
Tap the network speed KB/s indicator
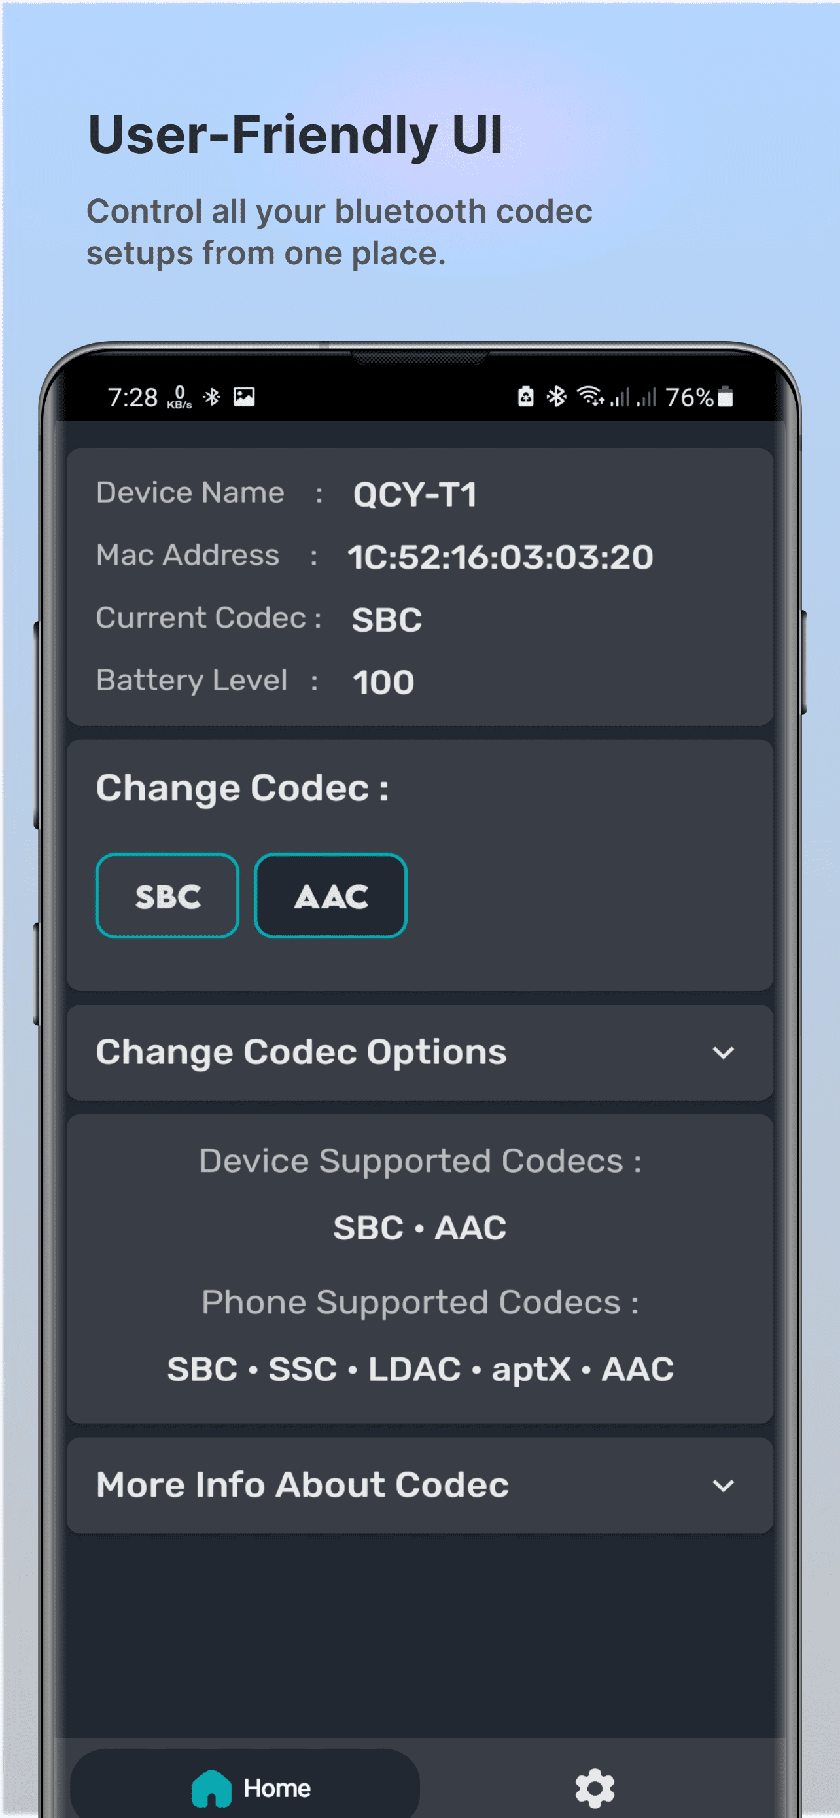[179, 397]
